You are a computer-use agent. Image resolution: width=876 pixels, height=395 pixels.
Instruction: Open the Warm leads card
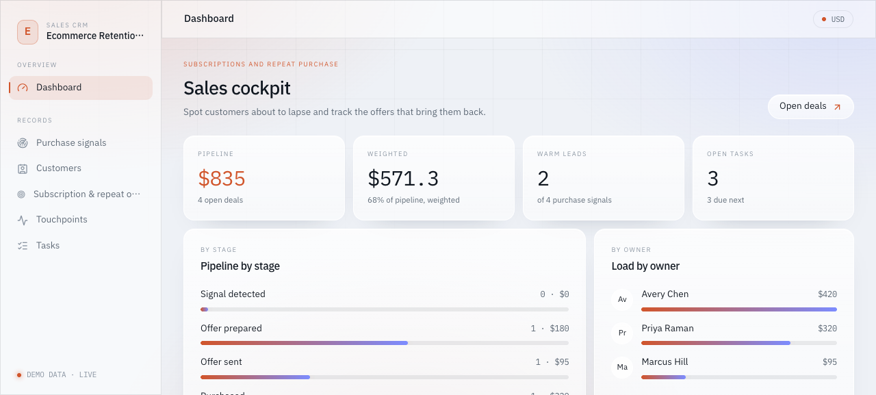(604, 178)
